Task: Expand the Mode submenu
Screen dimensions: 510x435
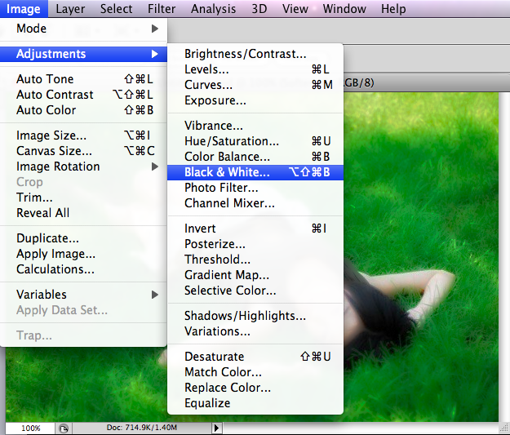Action: coord(83,29)
